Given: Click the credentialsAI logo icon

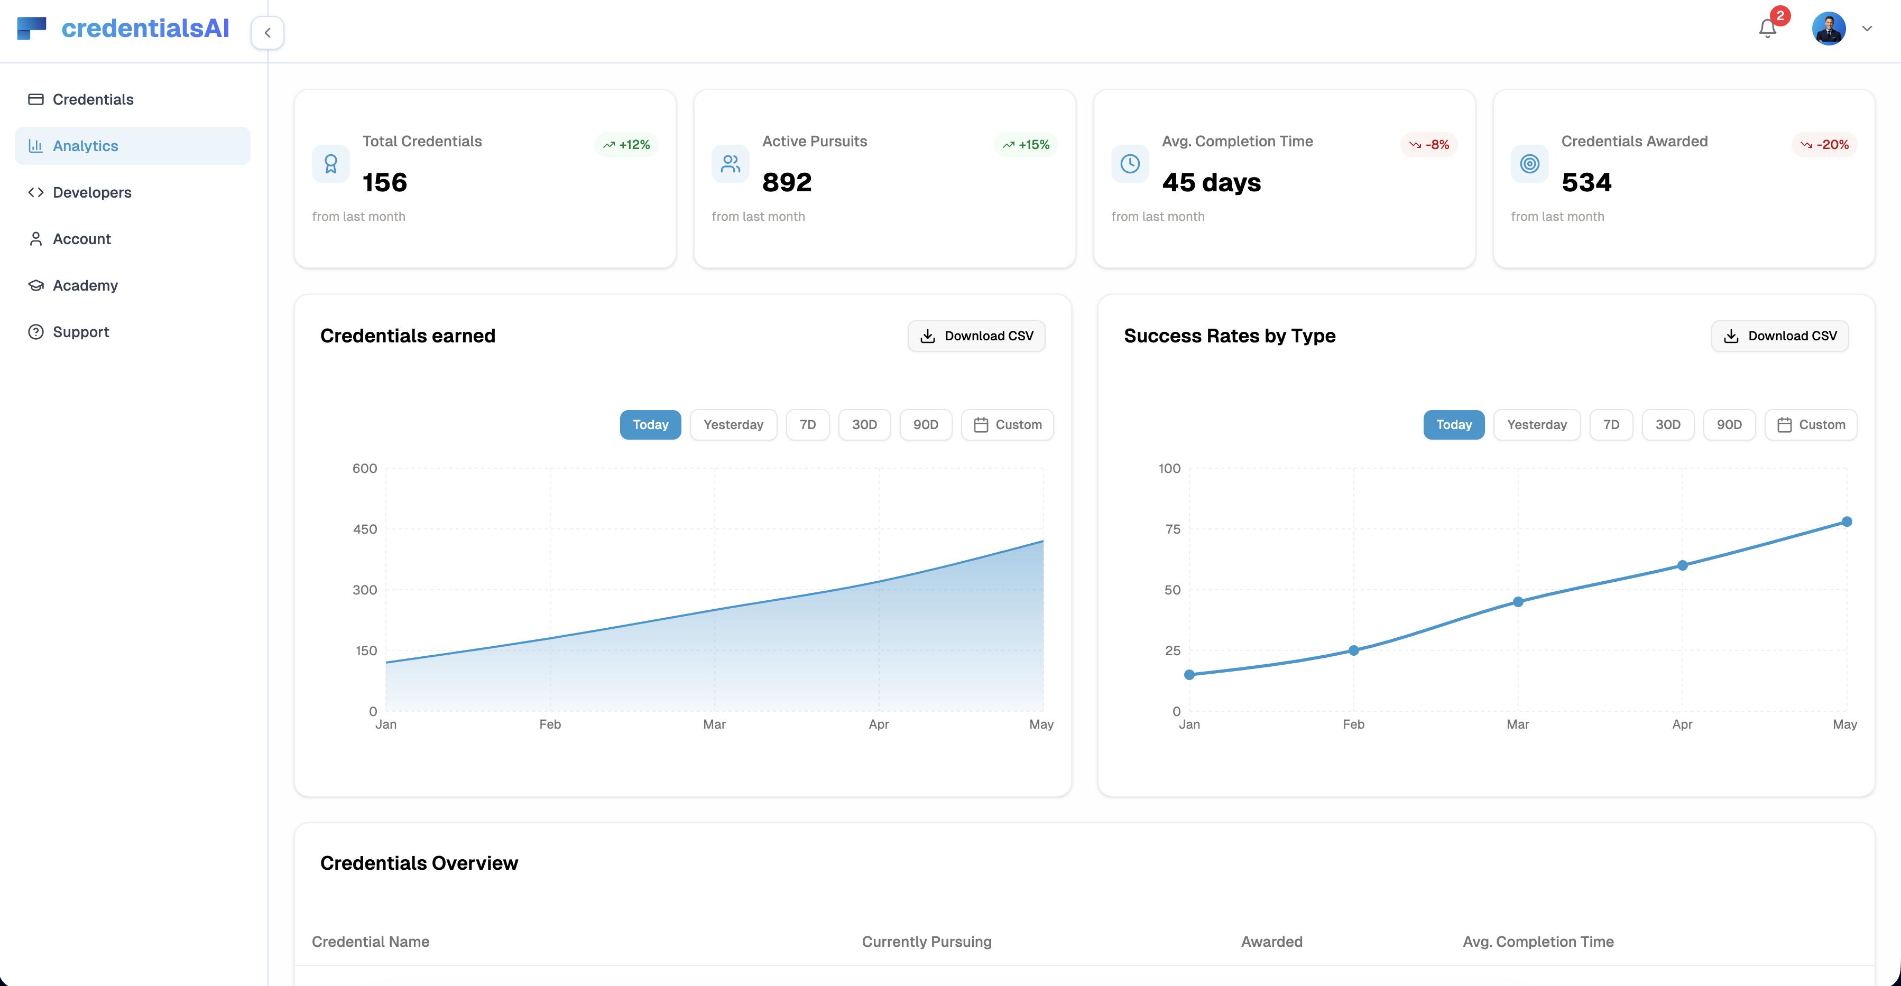Looking at the screenshot, I should coord(32,28).
